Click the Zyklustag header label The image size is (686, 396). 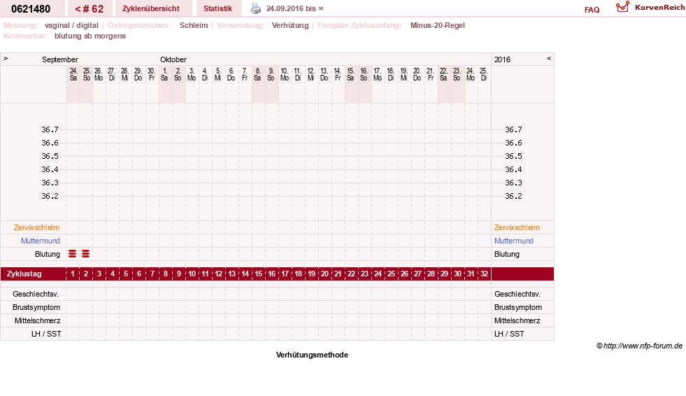[x=24, y=274]
